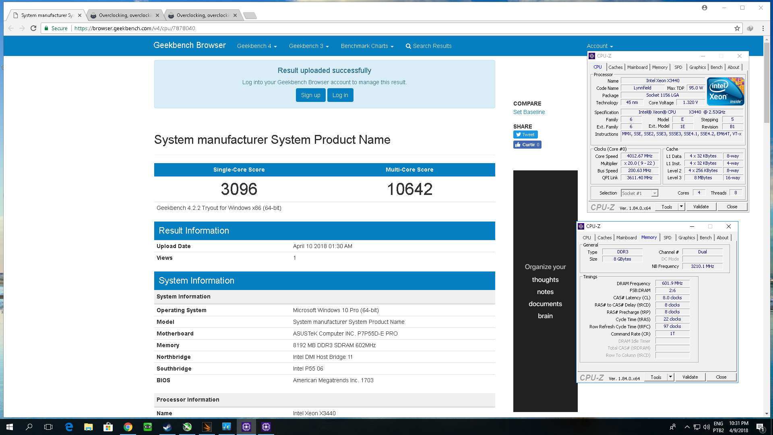Image resolution: width=773 pixels, height=435 pixels.
Task: Open SPD tab in lower CPU-Z window
Action: tap(668, 238)
